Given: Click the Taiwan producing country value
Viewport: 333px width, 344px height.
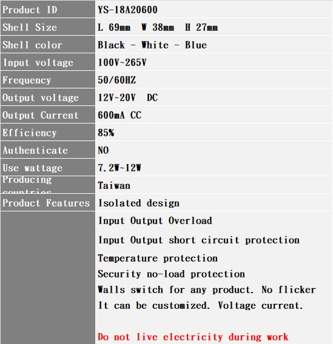Looking at the screenshot, I should click(114, 185).
